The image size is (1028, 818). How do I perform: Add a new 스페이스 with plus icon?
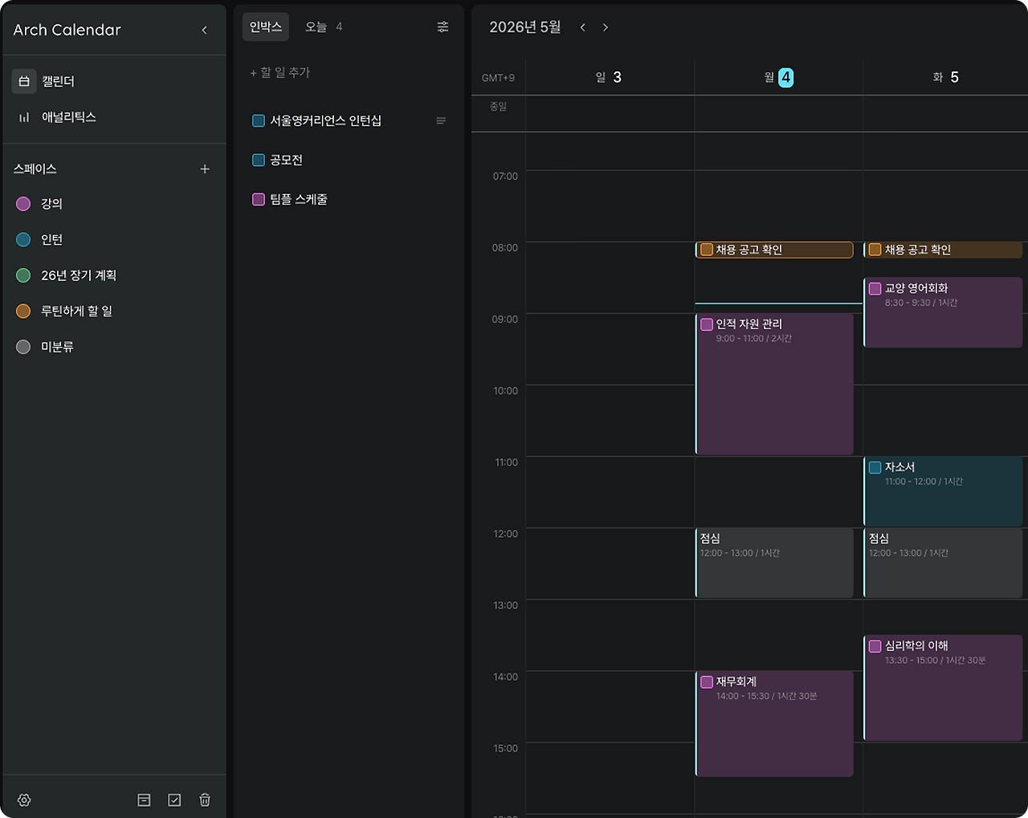[x=205, y=169]
